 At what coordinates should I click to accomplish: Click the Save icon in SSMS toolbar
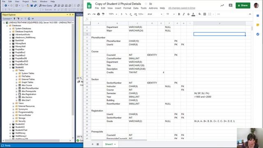coord(32,5)
